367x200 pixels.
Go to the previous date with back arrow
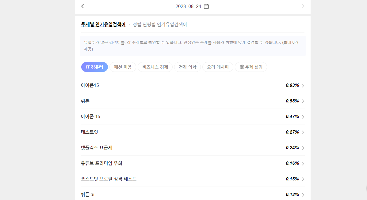tap(82, 6)
